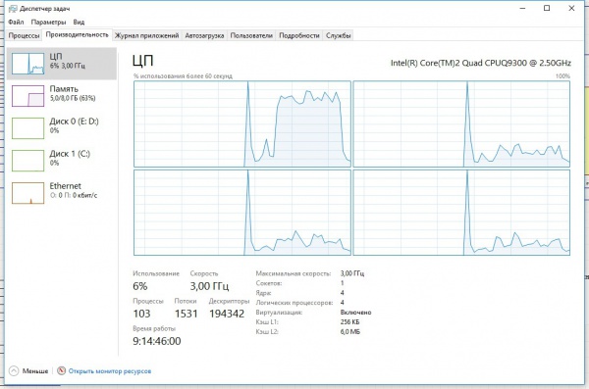Click the Task Manager title bar icon

point(13,8)
